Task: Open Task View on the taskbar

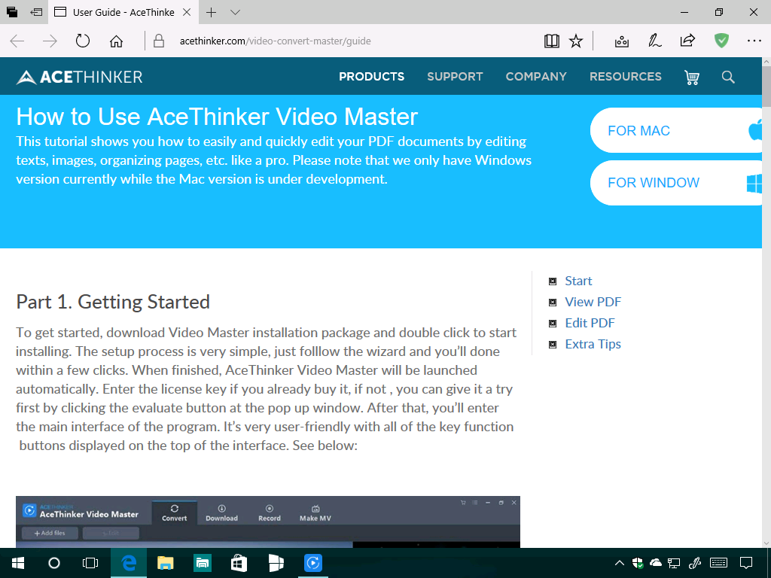Action: click(x=90, y=563)
